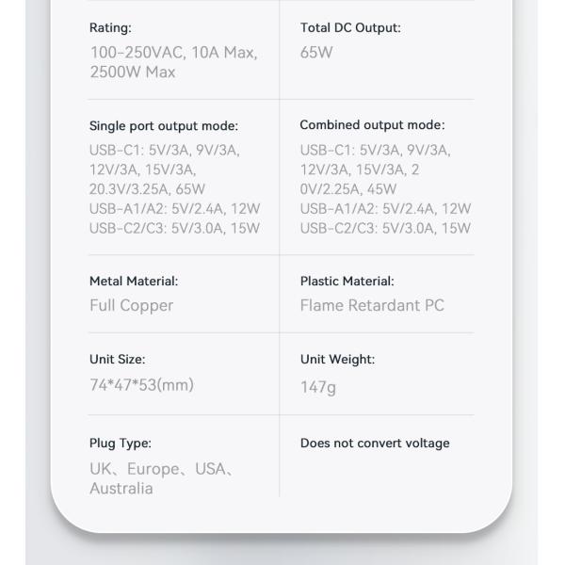Image resolution: width=565 pixels, height=565 pixels.
Task: Click the "Plug Type:" label
Action: 120,443
